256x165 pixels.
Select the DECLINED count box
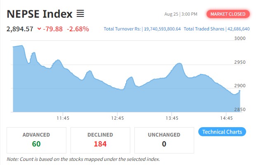(x=100, y=139)
